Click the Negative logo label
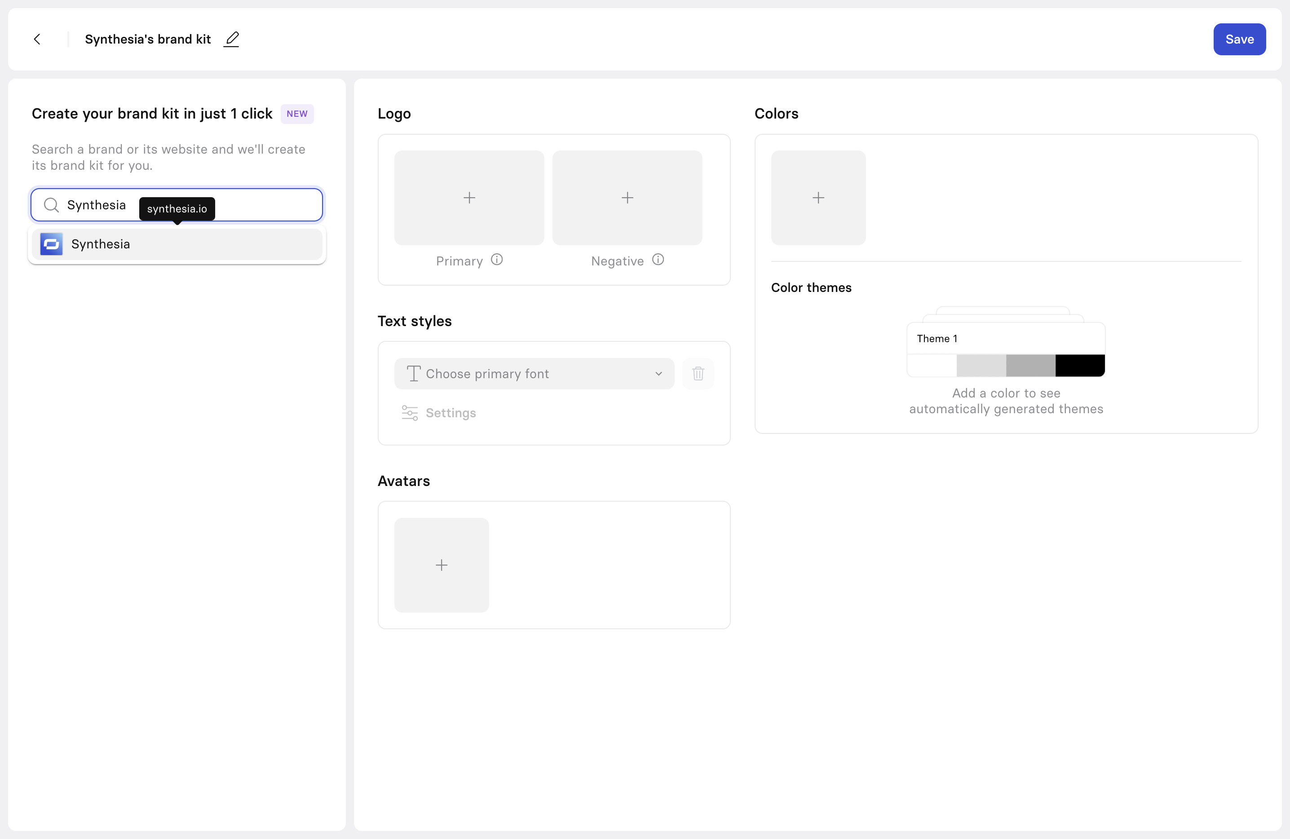This screenshot has width=1290, height=839. tap(617, 261)
